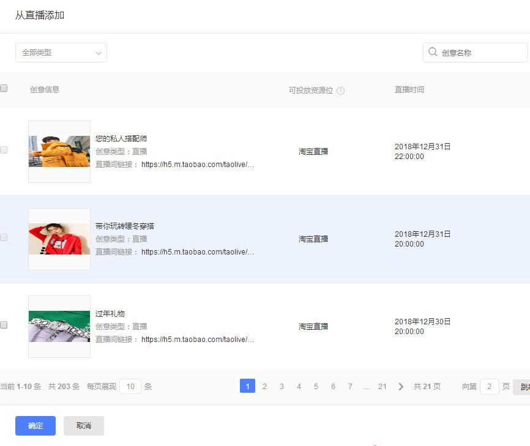
Task: Click the 确定 confirm button
Action: click(x=35, y=426)
